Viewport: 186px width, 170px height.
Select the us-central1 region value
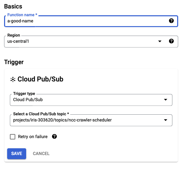pyautogui.click(x=18, y=41)
